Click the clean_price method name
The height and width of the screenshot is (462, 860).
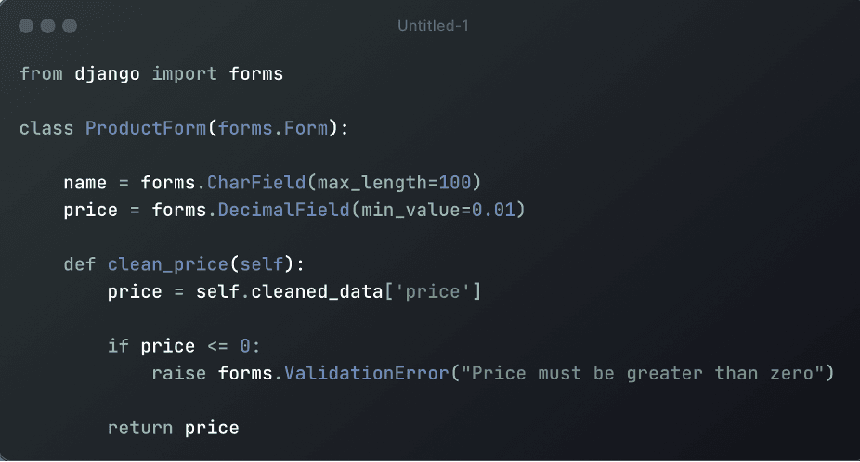(x=168, y=264)
